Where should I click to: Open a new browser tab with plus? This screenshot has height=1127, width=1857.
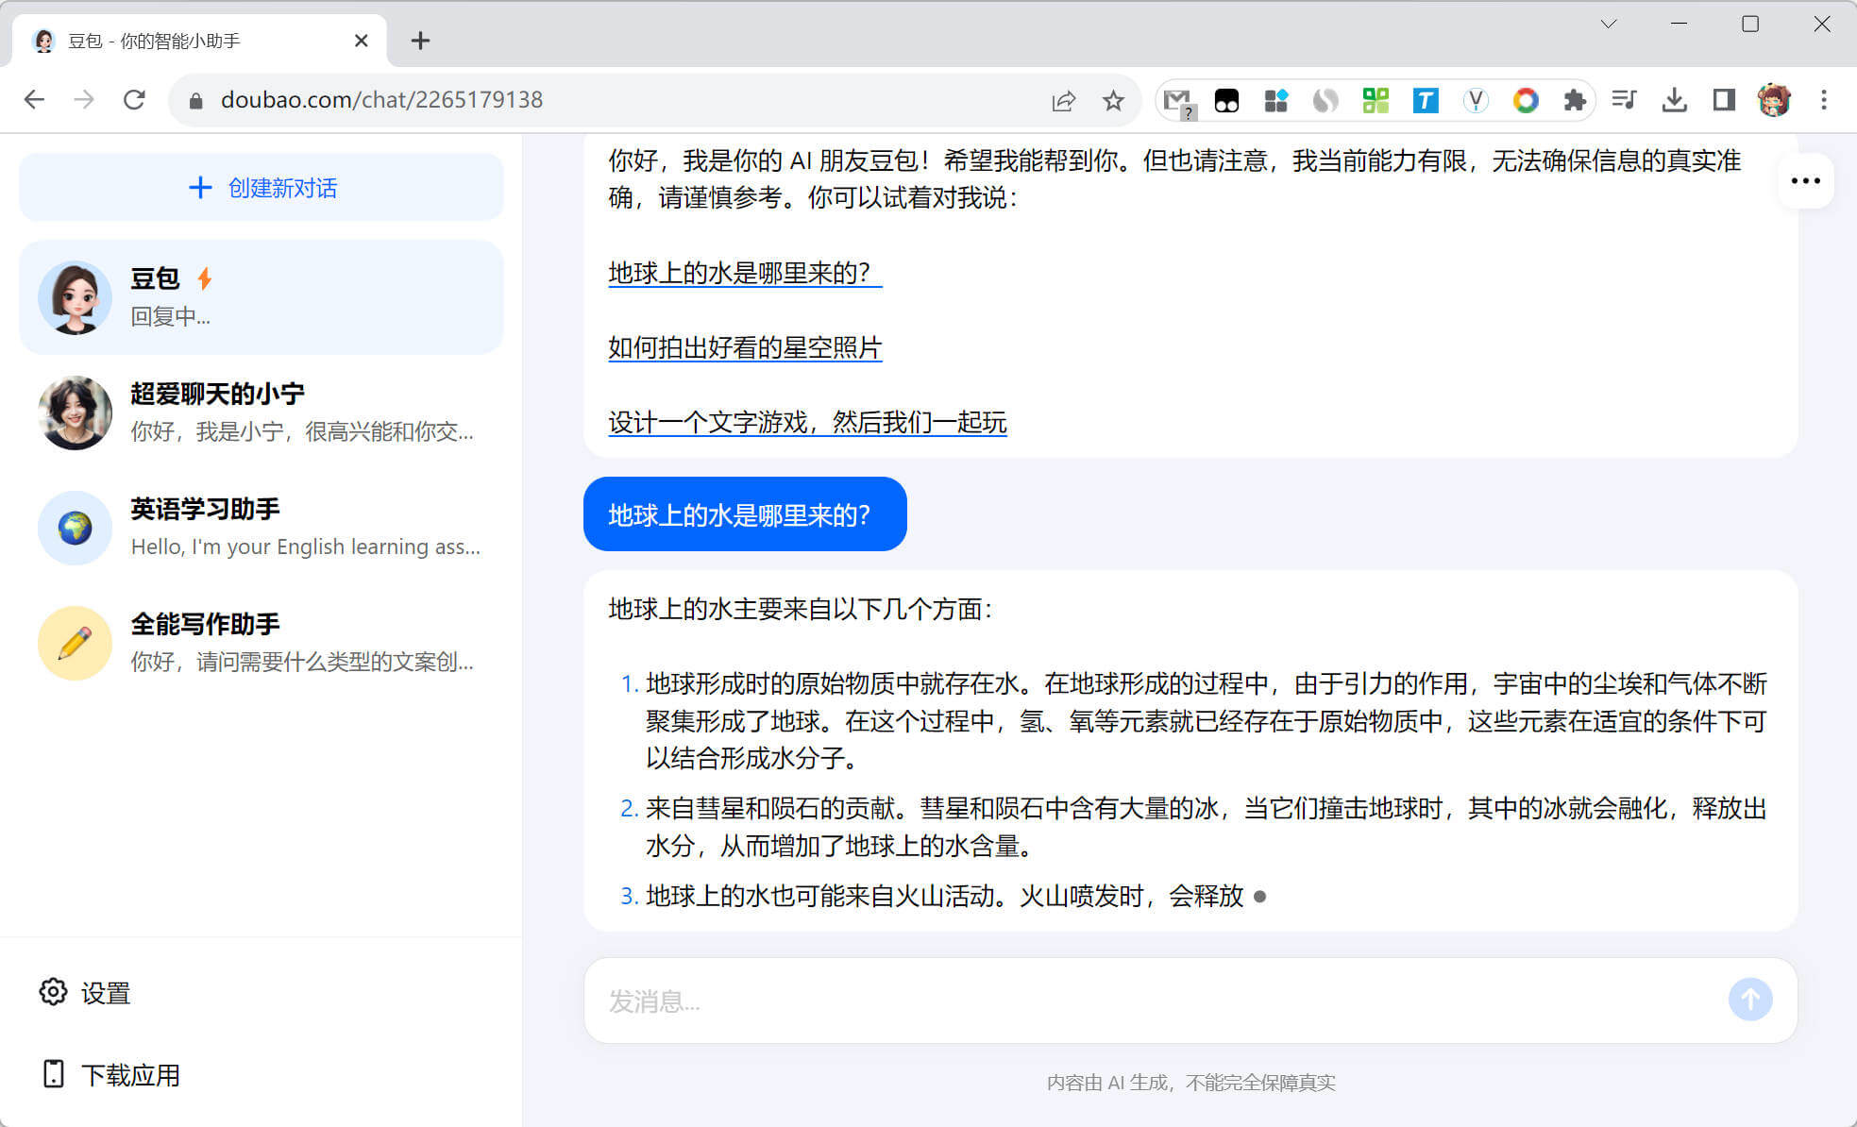click(x=420, y=41)
